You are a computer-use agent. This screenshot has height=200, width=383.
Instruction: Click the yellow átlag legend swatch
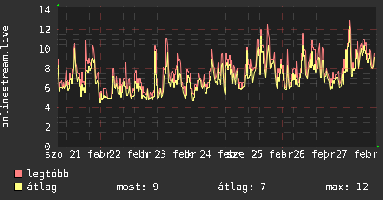coord(18,187)
